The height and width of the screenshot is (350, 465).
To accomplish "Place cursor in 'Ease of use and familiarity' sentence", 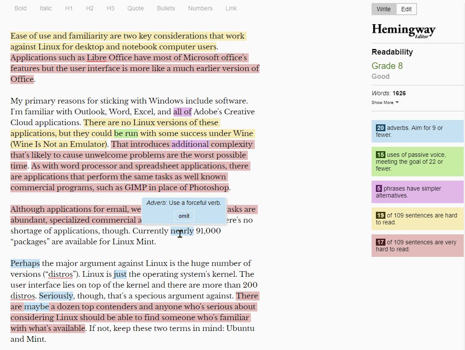I will tap(128, 41).
